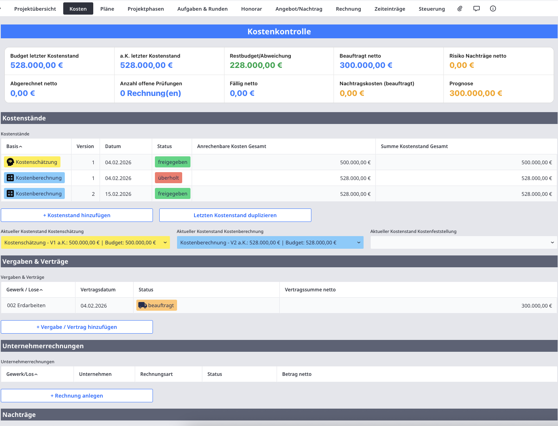Open Aktueller Kostenstand Kostenberechnung dropdown
Viewport: 558px width, 426px height.
(x=270, y=242)
